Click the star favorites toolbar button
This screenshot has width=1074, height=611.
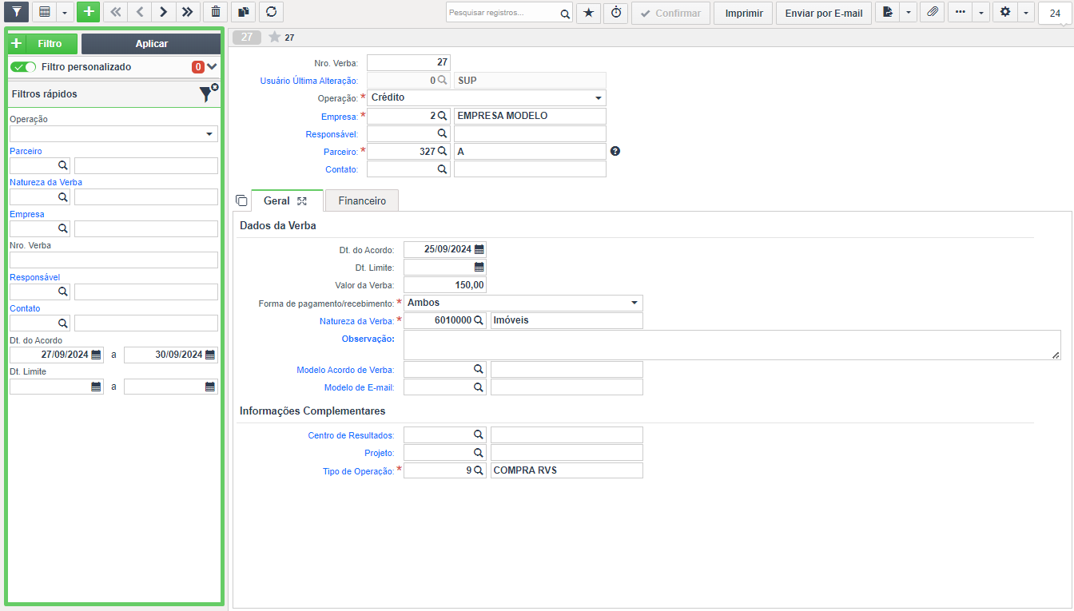[588, 13]
